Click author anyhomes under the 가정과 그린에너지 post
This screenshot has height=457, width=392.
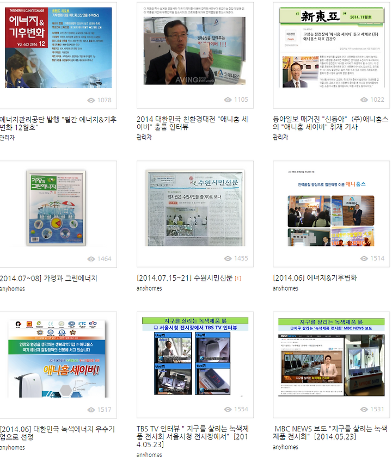click(12, 289)
